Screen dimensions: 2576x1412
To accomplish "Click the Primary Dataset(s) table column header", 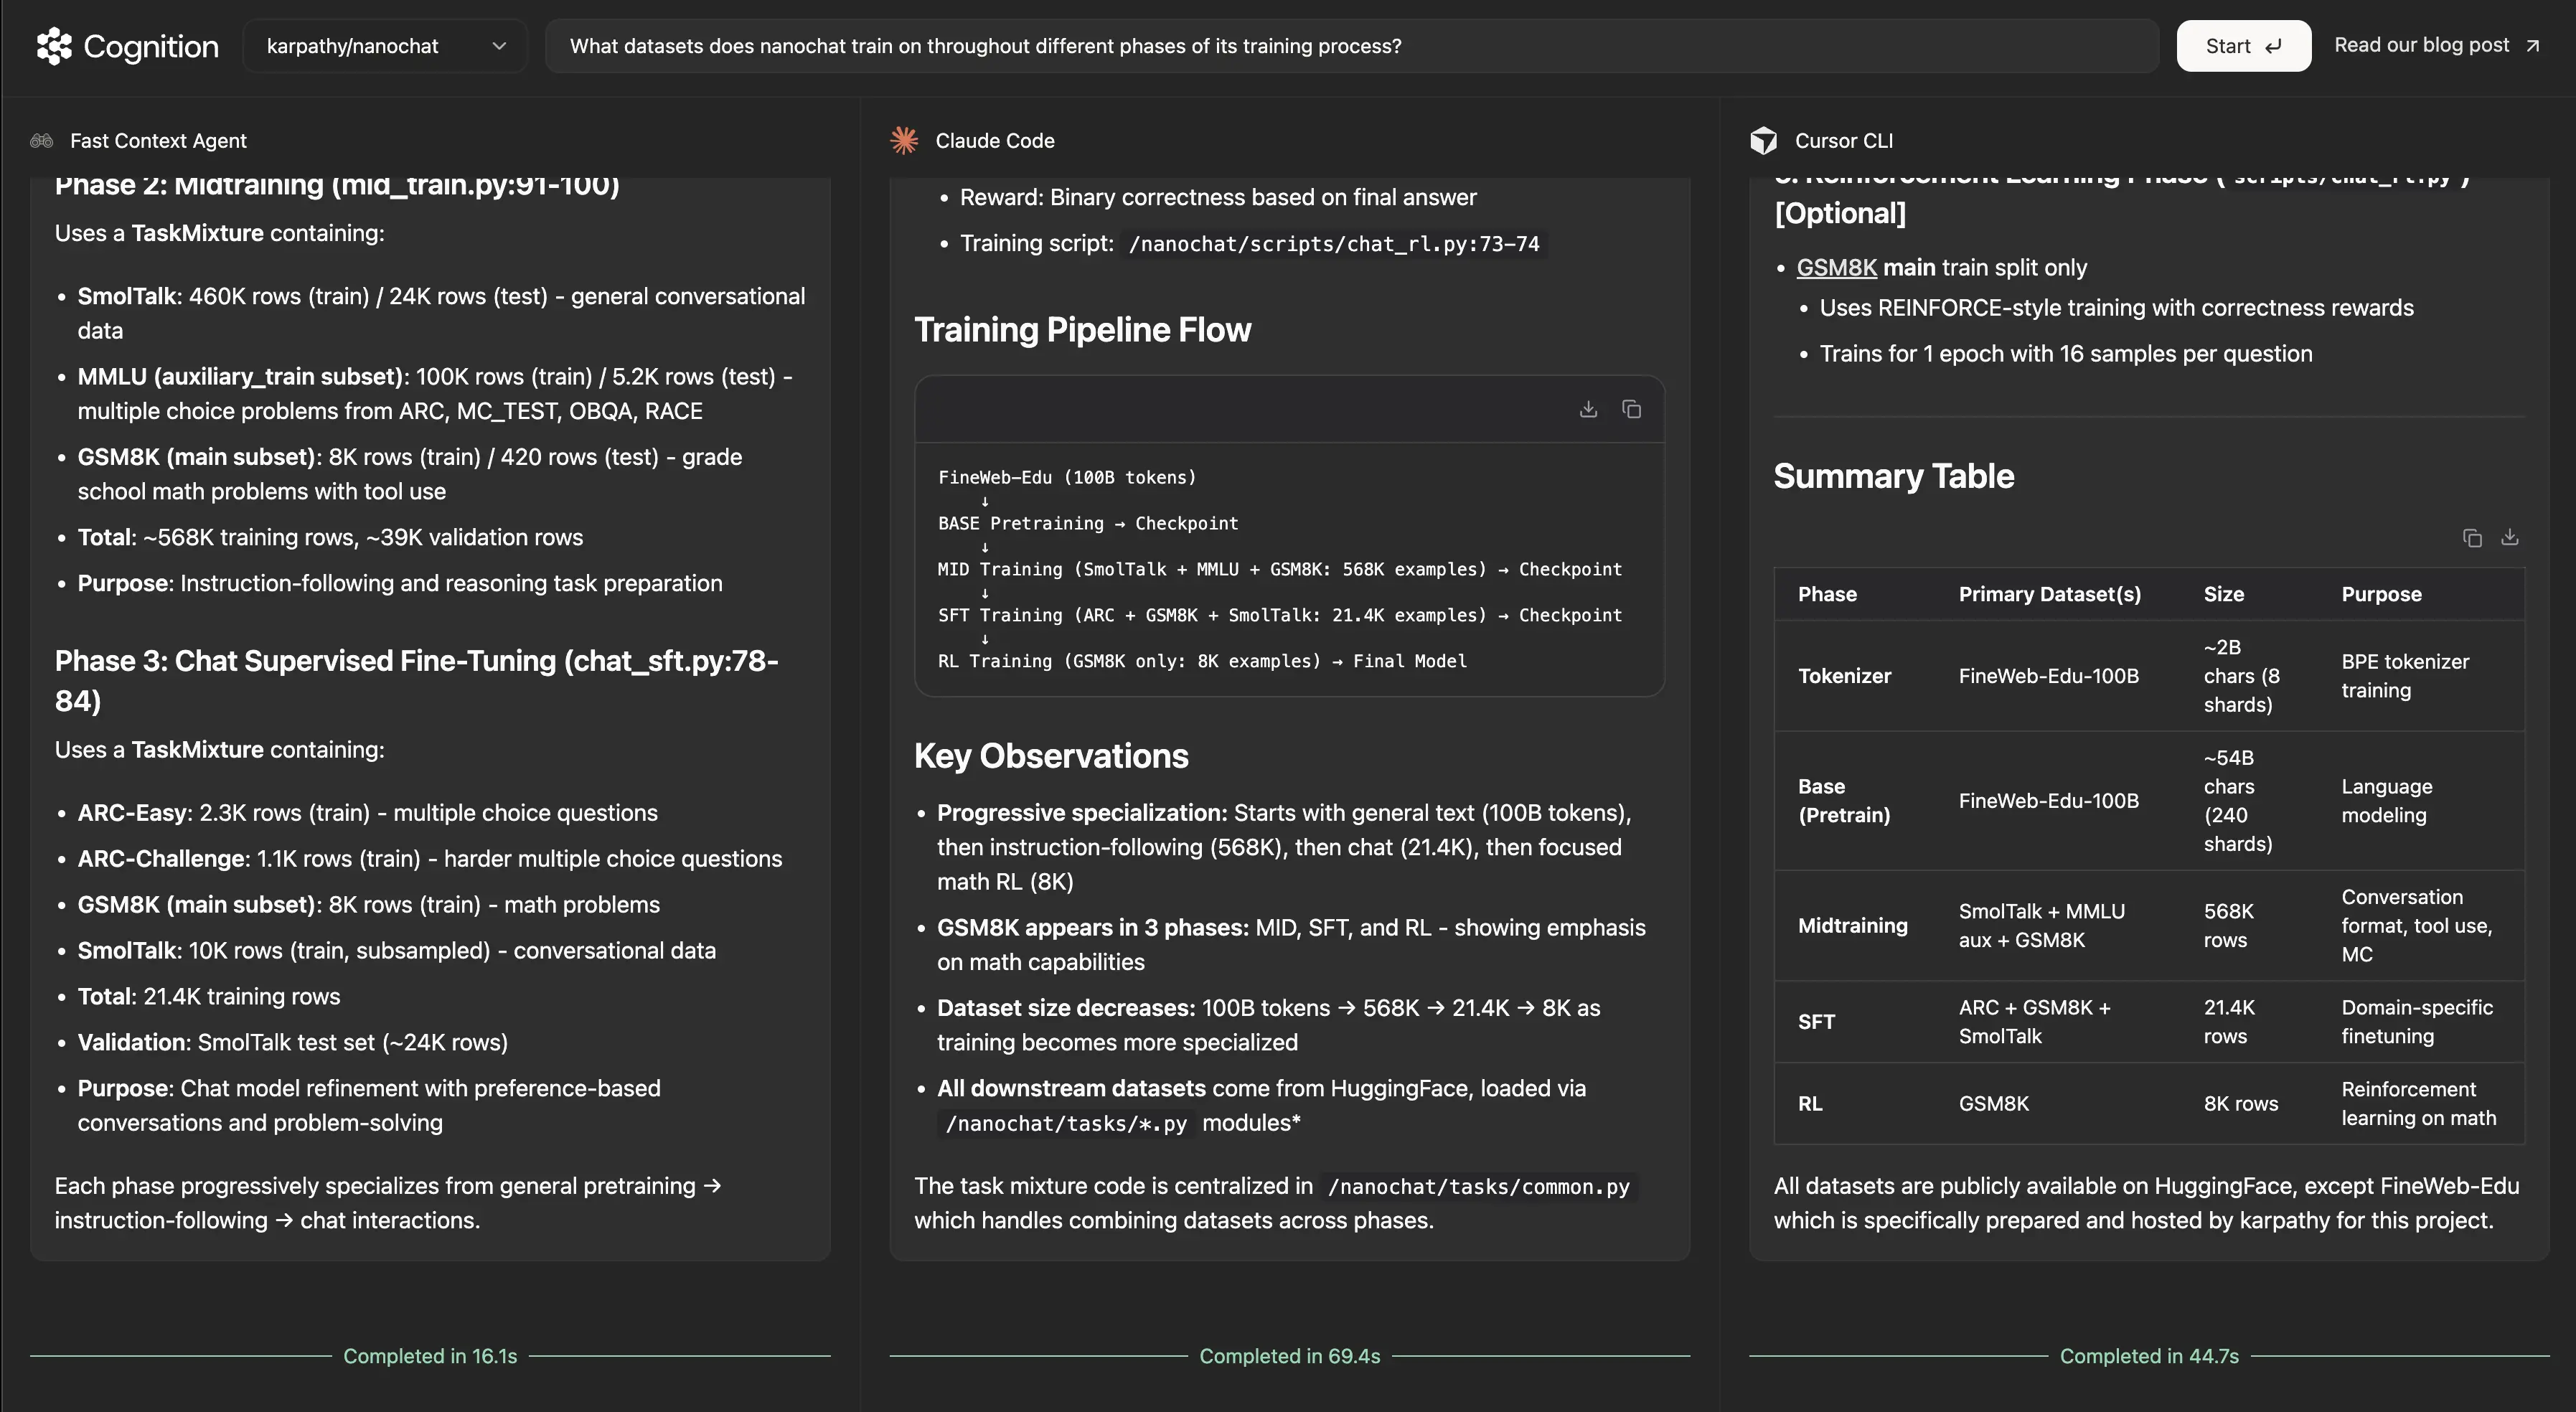I will (x=2049, y=594).
